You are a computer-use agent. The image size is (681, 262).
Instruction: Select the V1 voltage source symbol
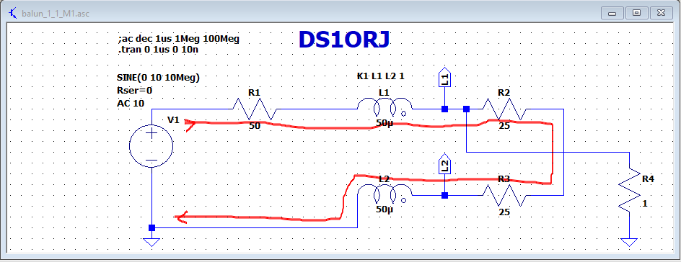151,145
